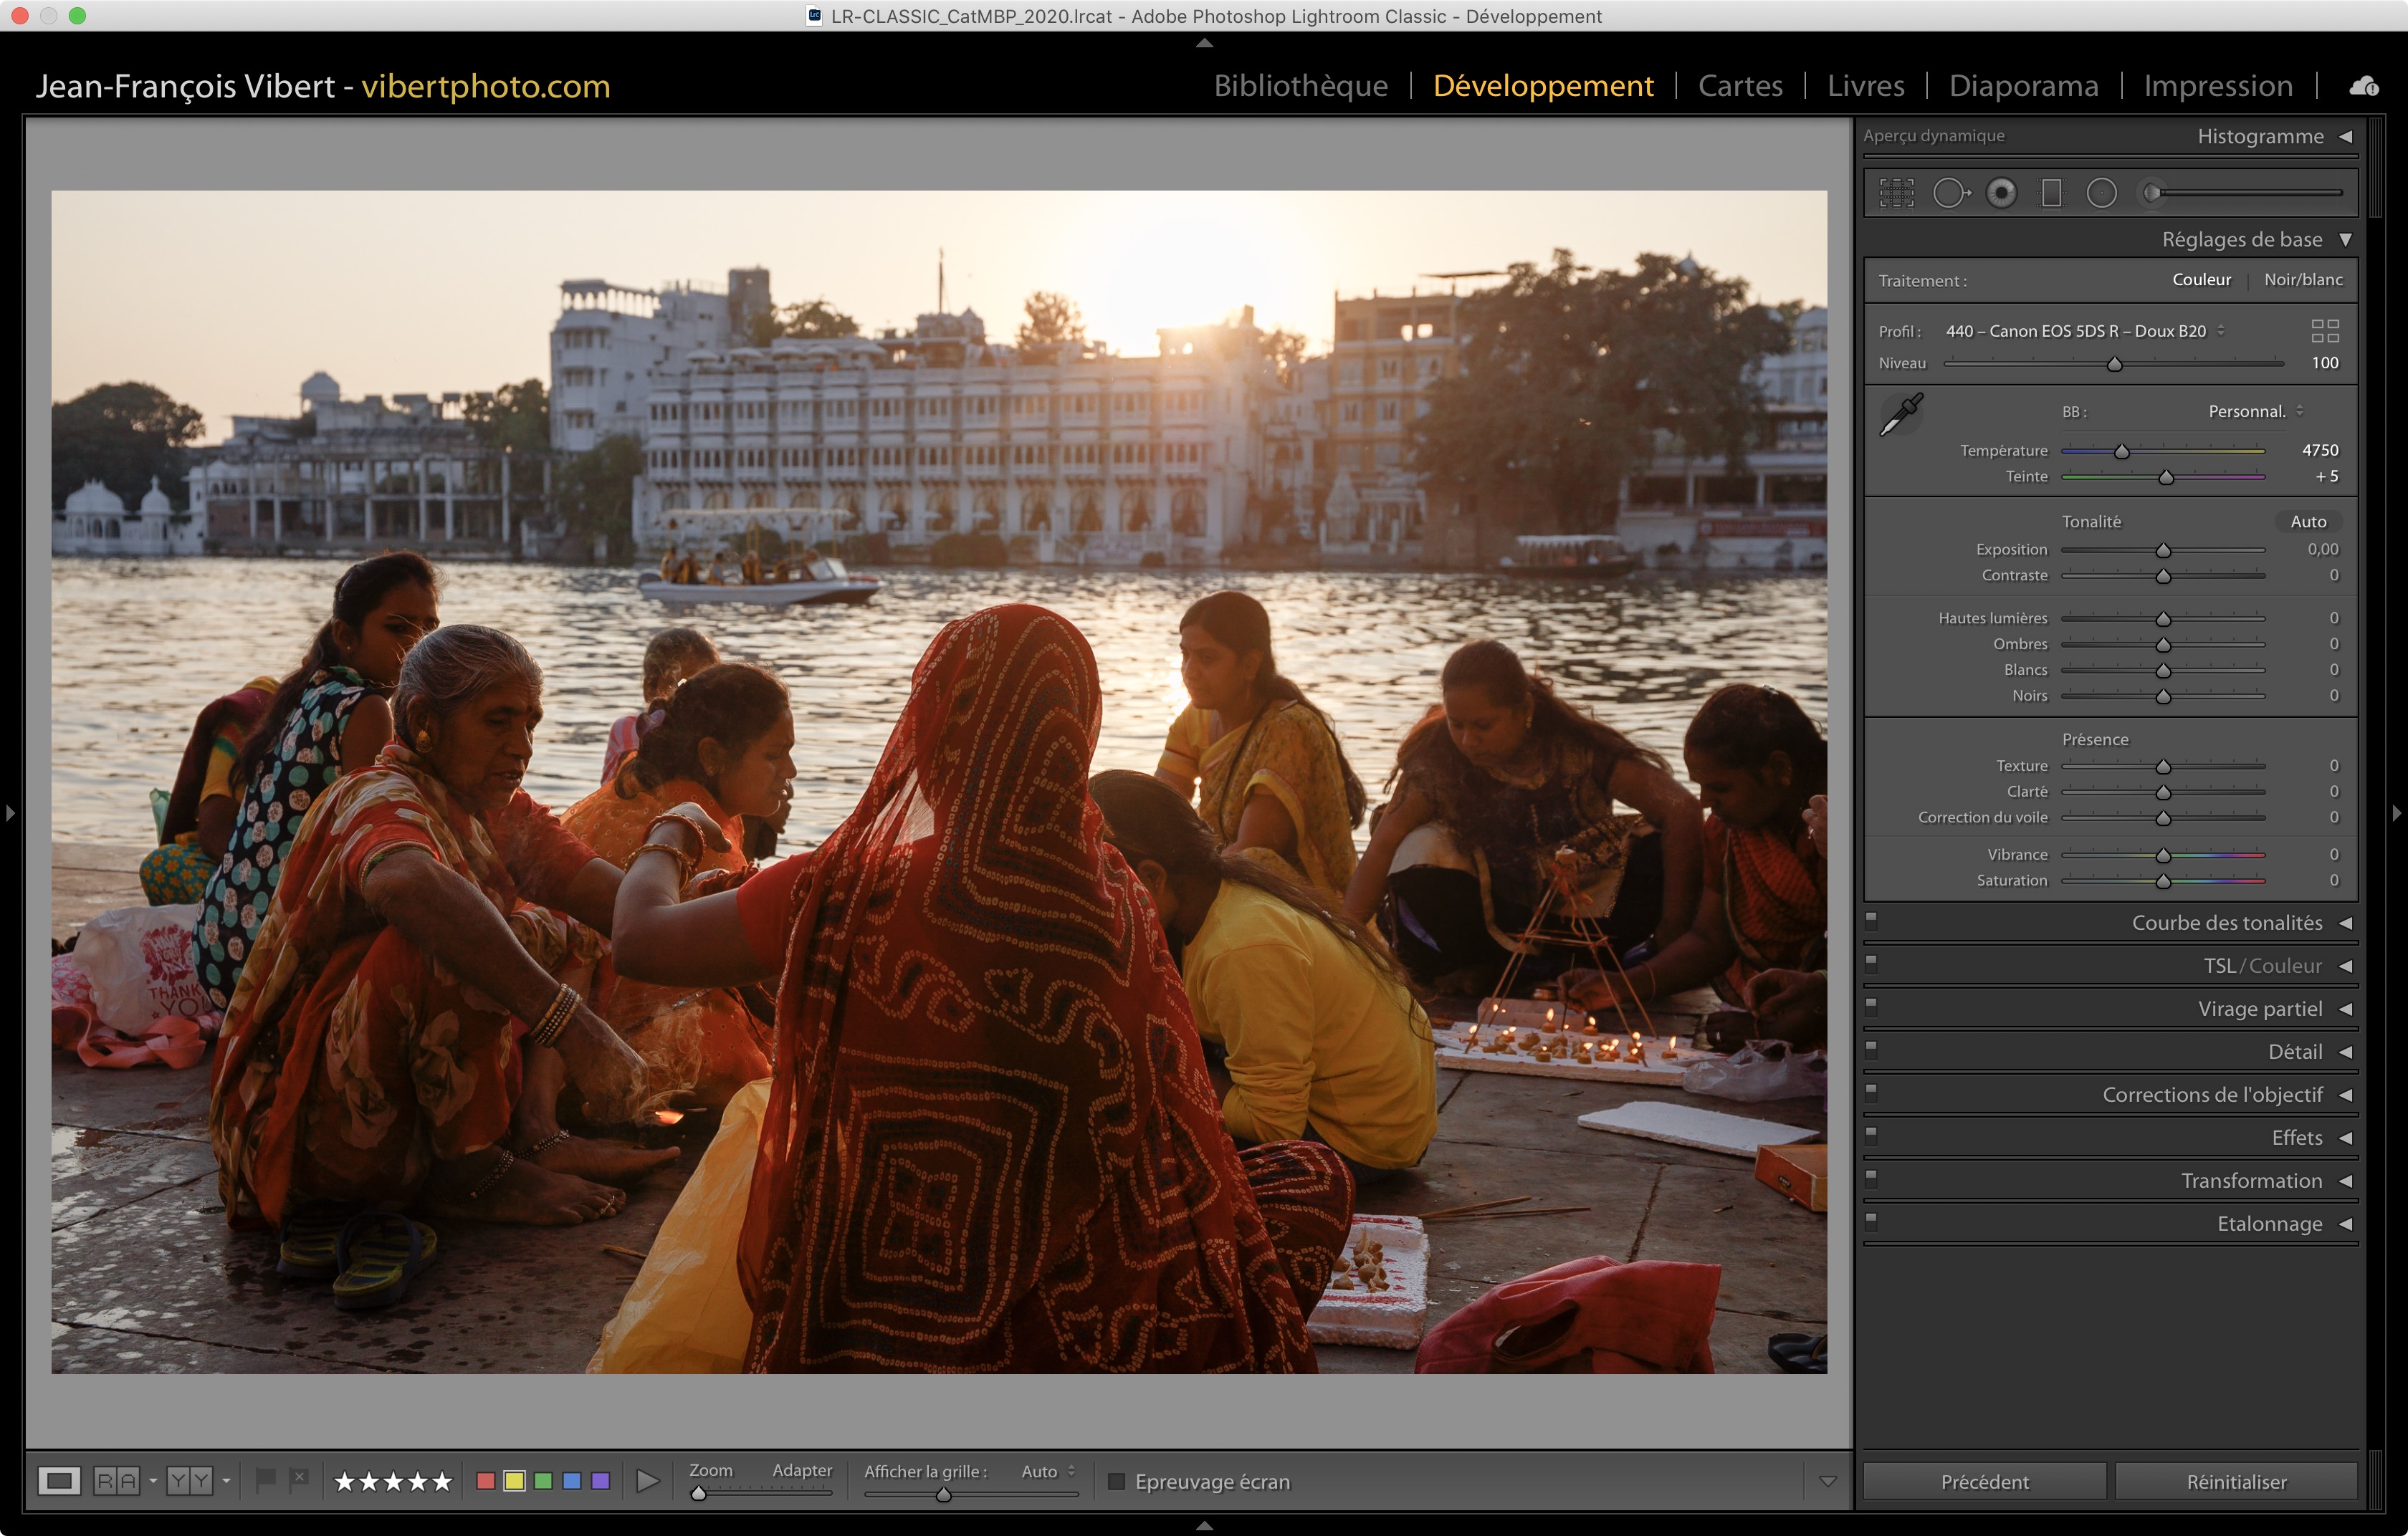Screen dimensions: 2408x1536
Task: Enable the Epreuvage écran checkbox
Action: pos(1117,1481)
